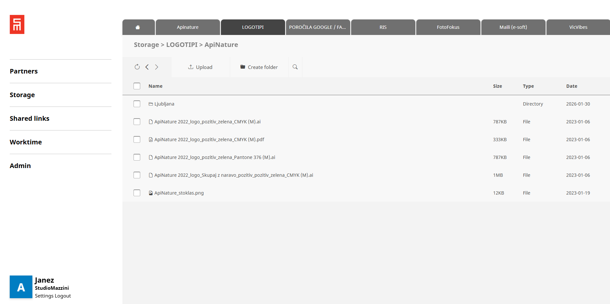Click the 333KB size cell

pos(500,140)
